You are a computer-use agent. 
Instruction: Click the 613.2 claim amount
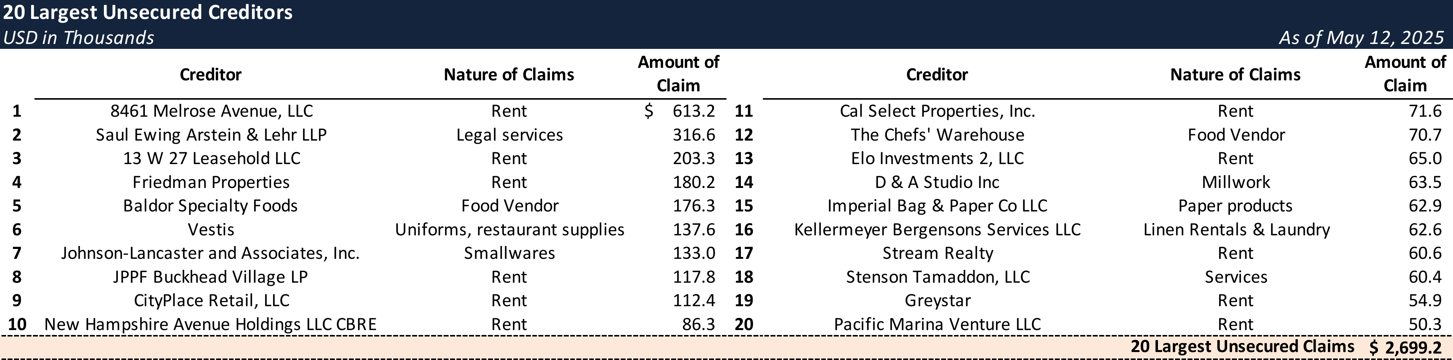click(693, 111)
